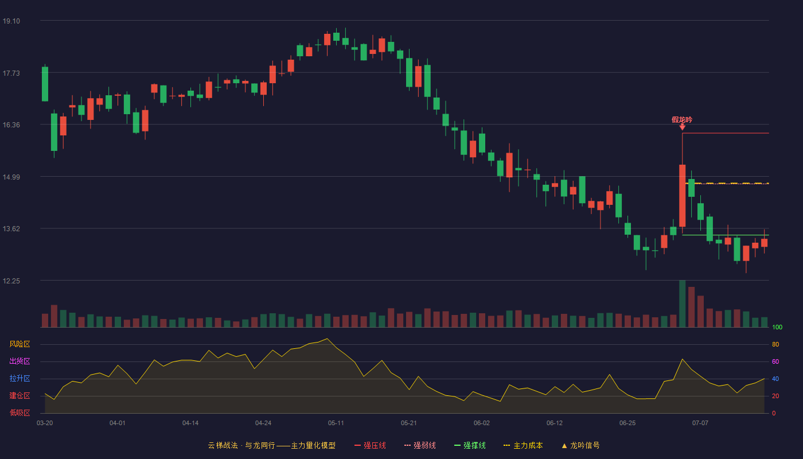Click the green 强撑线 horizontal line on chart
Screen dimensions: 803x459
pos(726,235)
